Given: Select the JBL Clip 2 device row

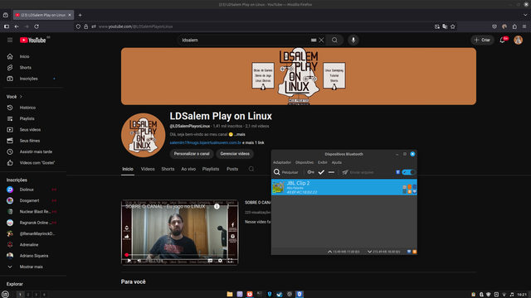Looking at the screenshot, I should [344, 187].
